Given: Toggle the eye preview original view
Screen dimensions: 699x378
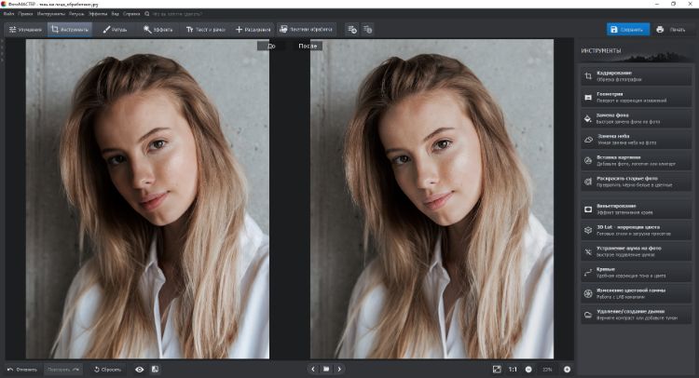Looking at the screenshot, I should point(140,370).
